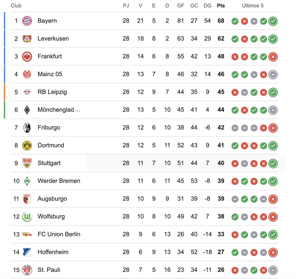The width and height of the screenshot is (296, 279).
Task: Click Bayern's most recent win indicator
Action: click(x=273, y=21)
